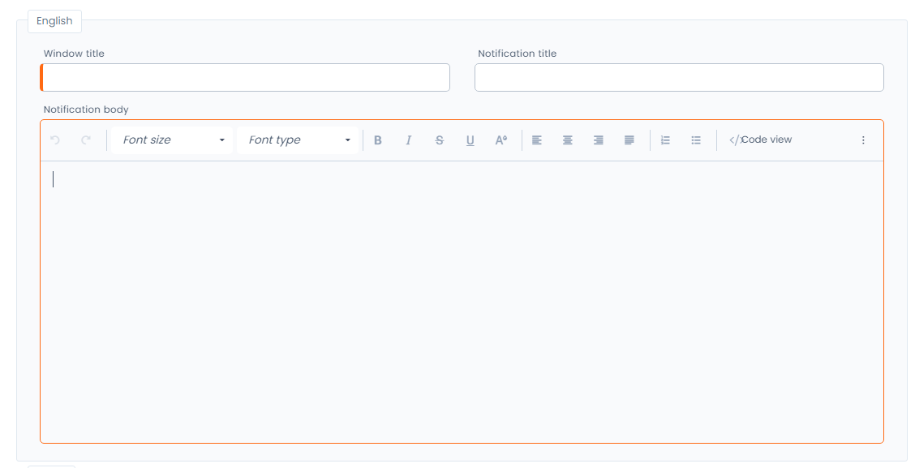Open the Font size dropdown
The image size is (915, 468).
pos(173,140)
